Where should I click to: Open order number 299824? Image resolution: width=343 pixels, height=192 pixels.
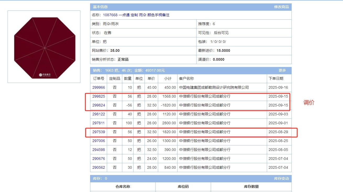98,105
